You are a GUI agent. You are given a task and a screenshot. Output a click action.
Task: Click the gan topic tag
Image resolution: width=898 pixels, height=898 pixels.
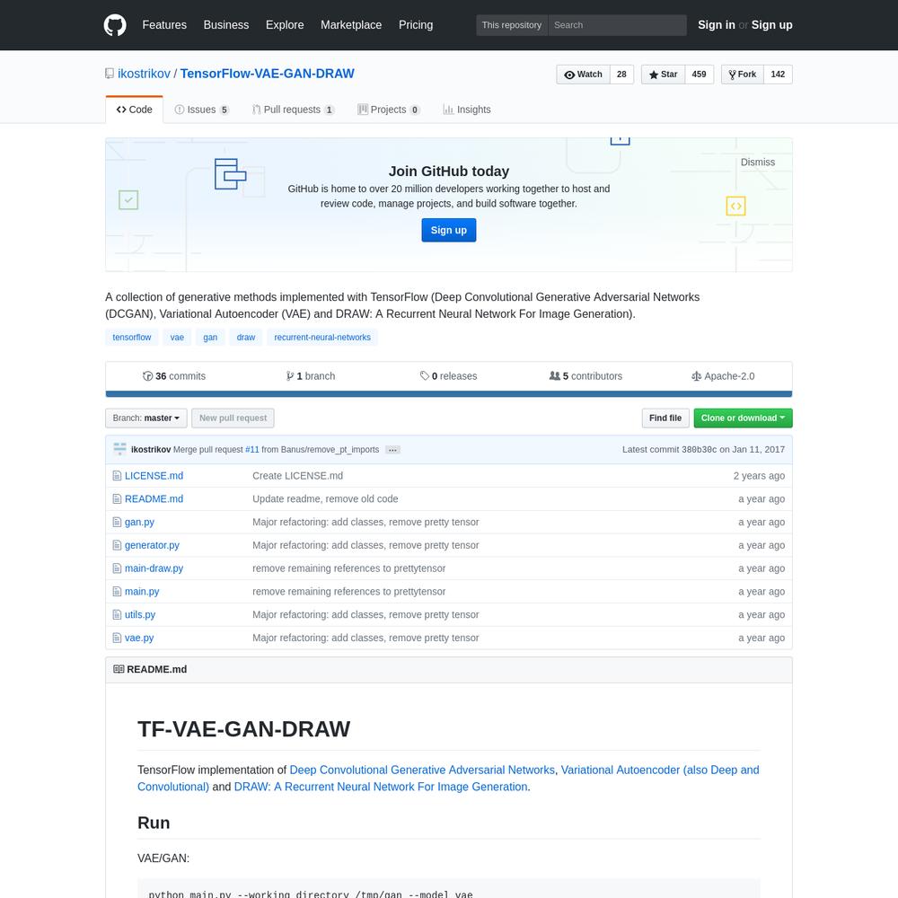[x=210, y=338]
